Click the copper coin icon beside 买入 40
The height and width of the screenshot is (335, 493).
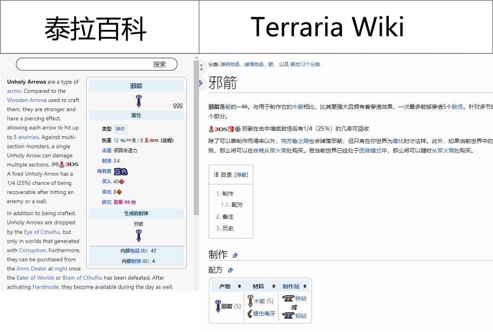[x=122, y=182]
